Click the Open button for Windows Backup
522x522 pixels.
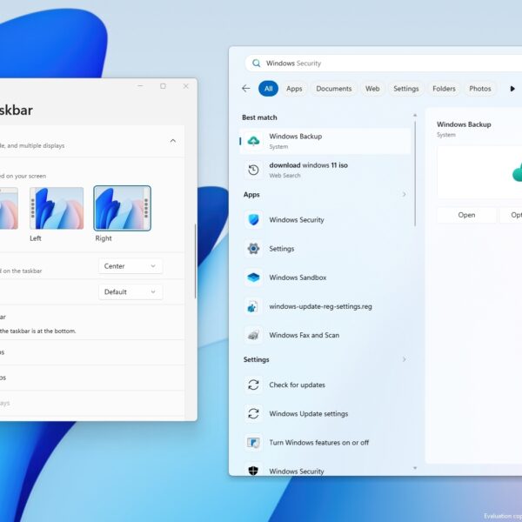pyautogui.click(x=466, y=215)
